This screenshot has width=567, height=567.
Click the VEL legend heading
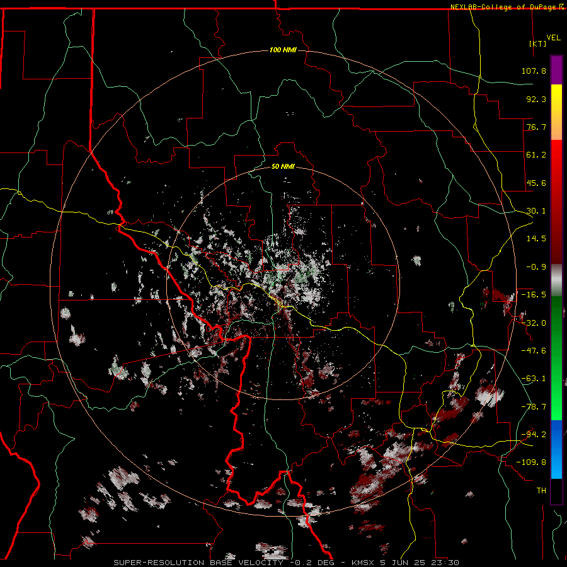[553, 38]
